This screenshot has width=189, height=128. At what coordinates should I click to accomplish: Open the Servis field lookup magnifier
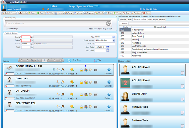[x=32, y=37]
